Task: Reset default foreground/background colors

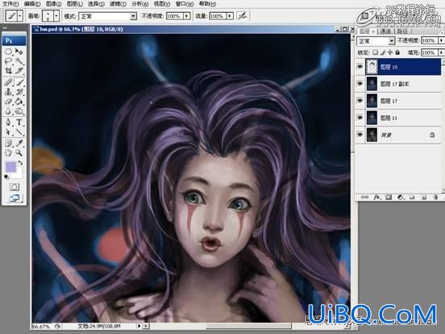Action: (6, 177)
